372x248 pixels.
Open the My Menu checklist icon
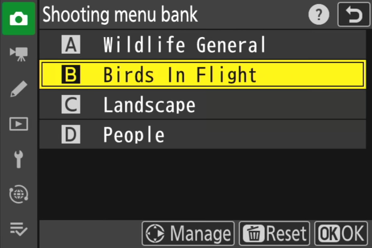(x=19, y=229)
